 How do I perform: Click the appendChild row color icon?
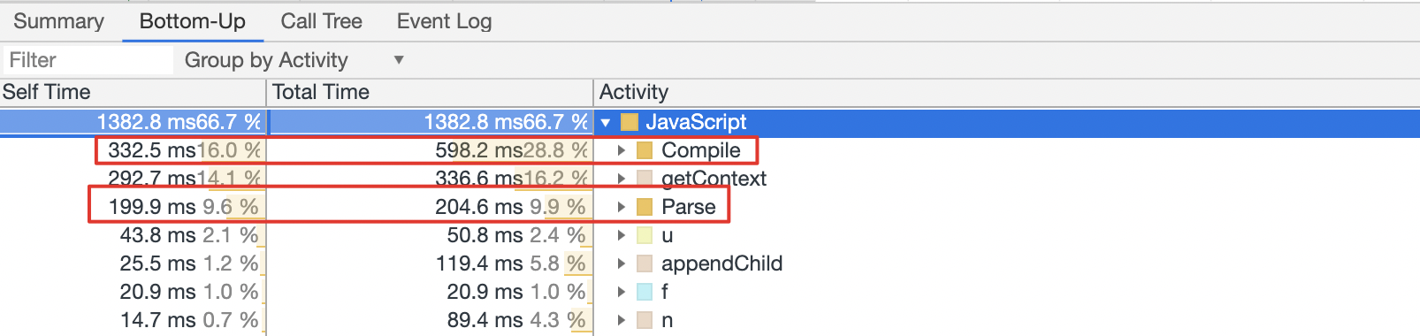[x=645, y=263]
